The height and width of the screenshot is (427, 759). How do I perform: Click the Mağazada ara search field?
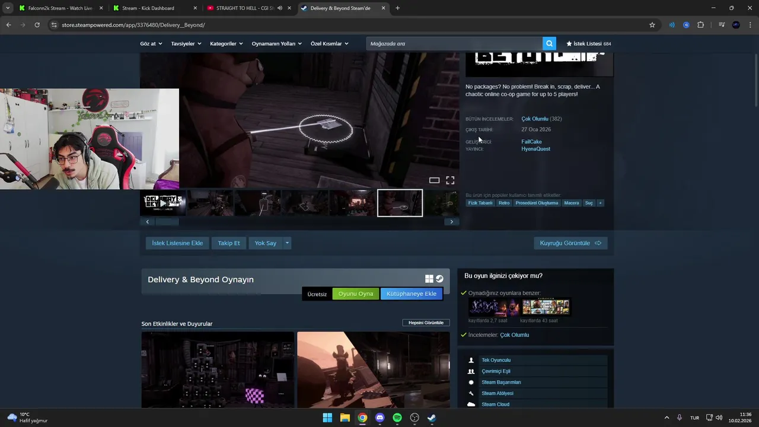click(455, 43)
